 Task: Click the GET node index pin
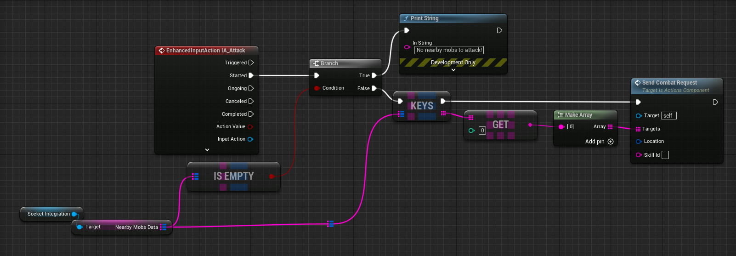click(471, 131)
